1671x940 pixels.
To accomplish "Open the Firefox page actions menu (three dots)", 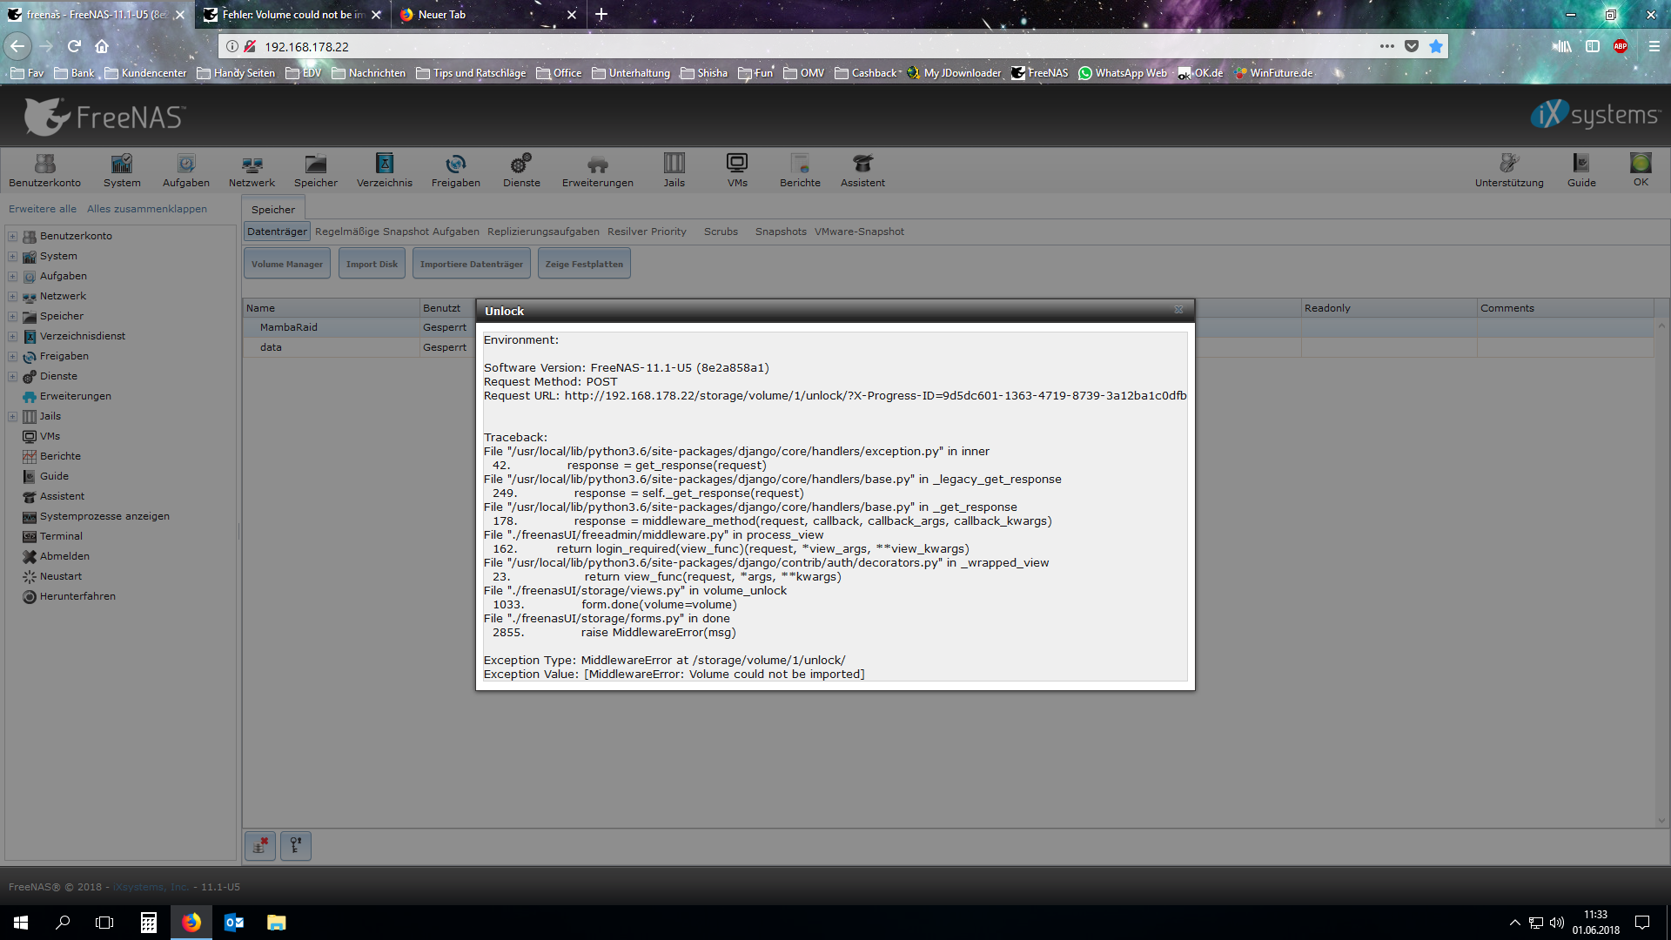I will (x=1387, y=46).
